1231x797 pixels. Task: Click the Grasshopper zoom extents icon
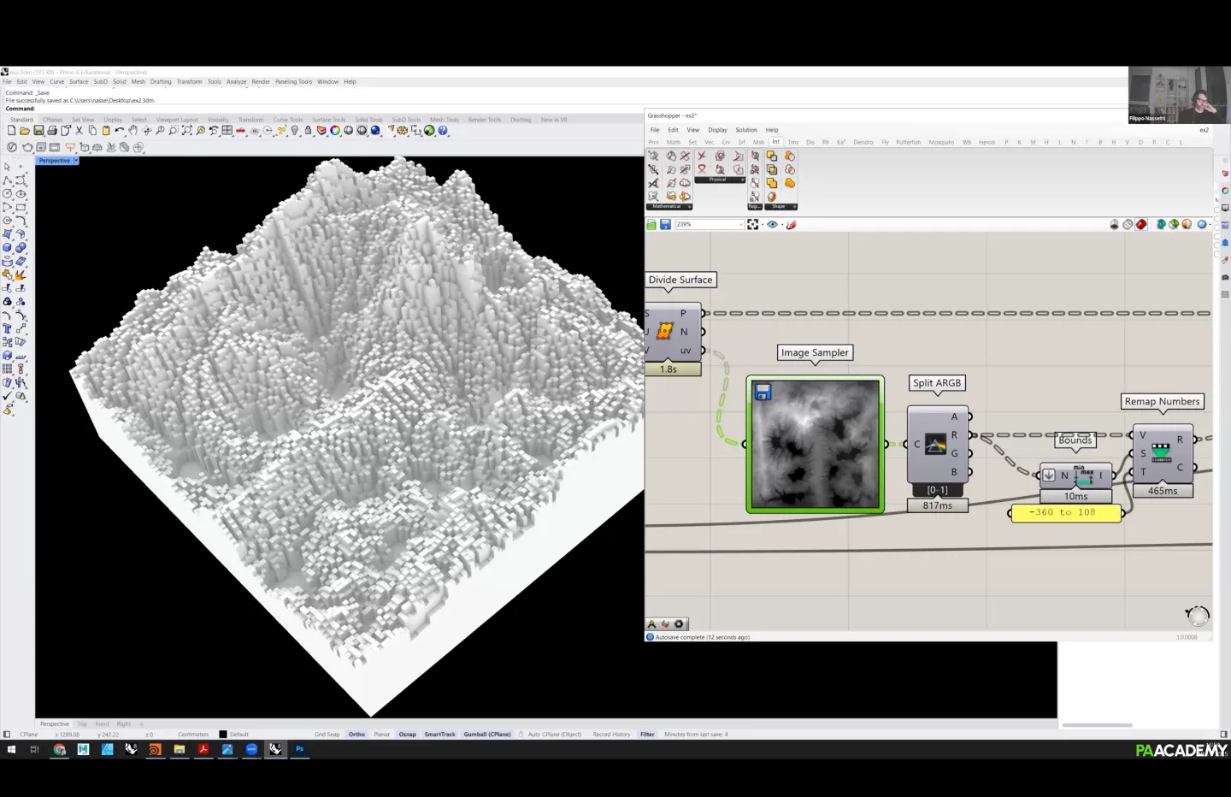pyautogui.click(x=752, y=225)
